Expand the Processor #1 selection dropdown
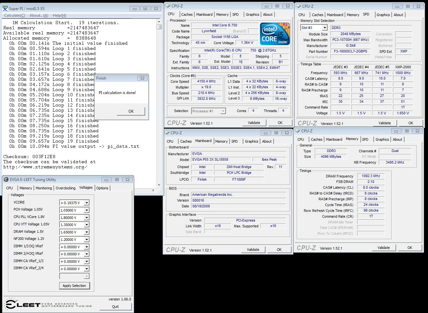This screenshot has width=428, height=313. click(x=223, y=111)
